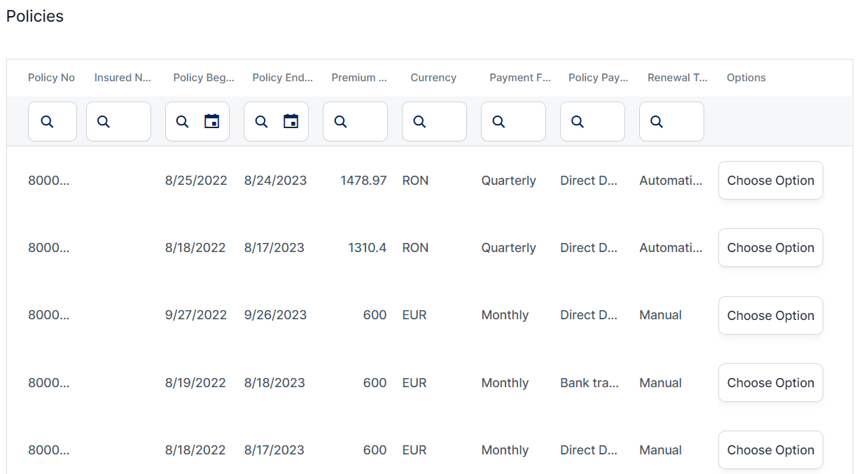Open Choose Option in the last visible row
Image resolution: width=859 pixels, height=474 pixels.
(x=770, y=450)
